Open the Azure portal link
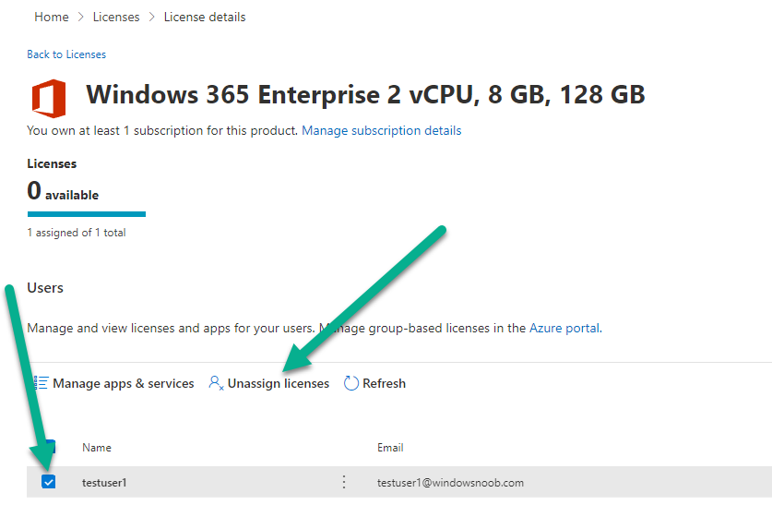Viewport: 772px width, 517px height. tap(564, 329)
